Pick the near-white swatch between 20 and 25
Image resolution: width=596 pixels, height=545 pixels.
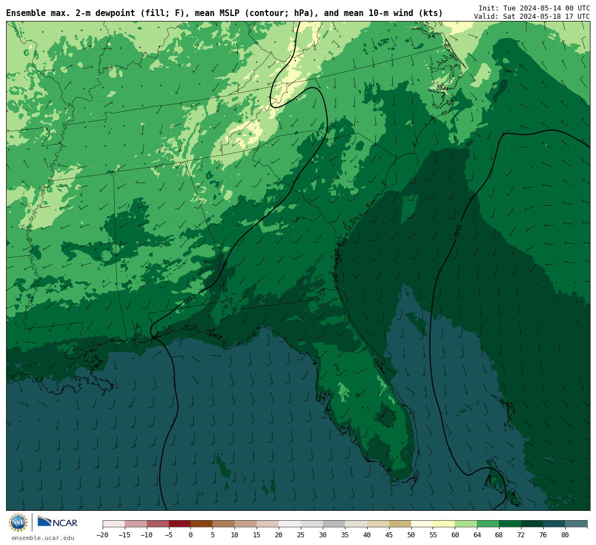tap(290, 525)
